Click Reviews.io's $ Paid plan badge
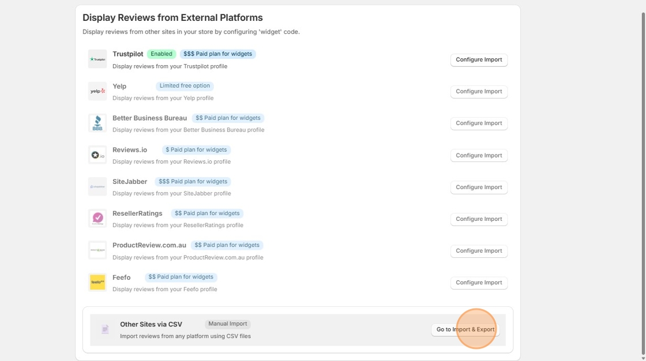Image resolution: width=646 pixels, height=361 pixels. (x=196, y=149)
